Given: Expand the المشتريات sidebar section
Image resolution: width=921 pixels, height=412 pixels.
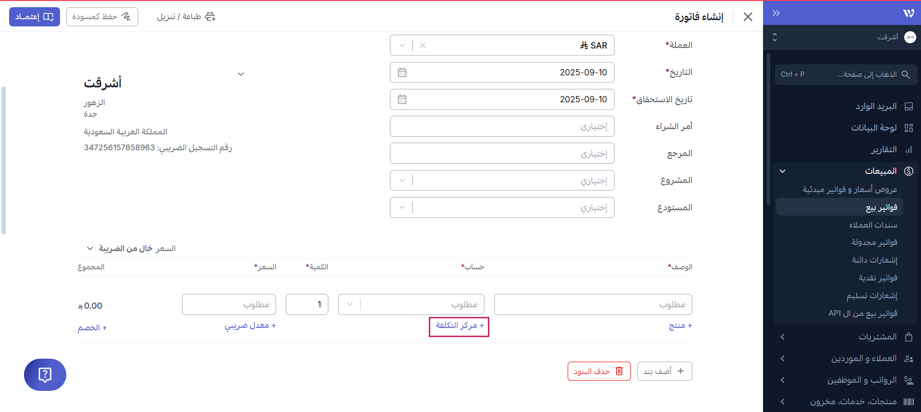Looking at the screenshot, I should tap(845, 337).
